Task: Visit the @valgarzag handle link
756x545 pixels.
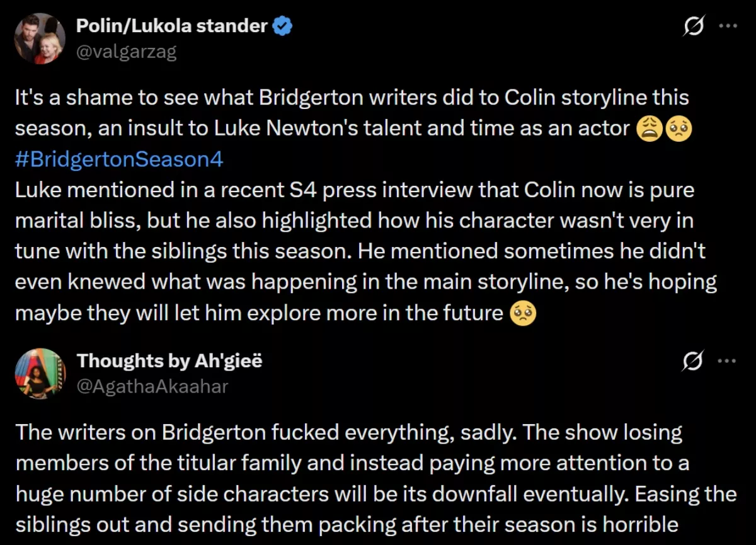Action: coord(126,51)
